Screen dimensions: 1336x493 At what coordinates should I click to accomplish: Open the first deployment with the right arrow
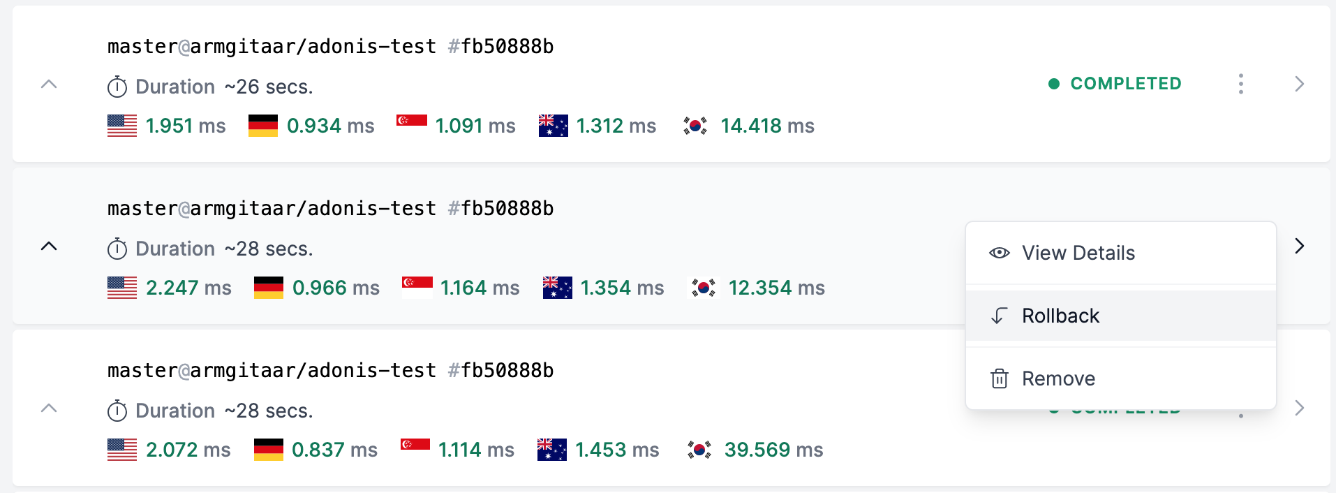point(1299,84)
